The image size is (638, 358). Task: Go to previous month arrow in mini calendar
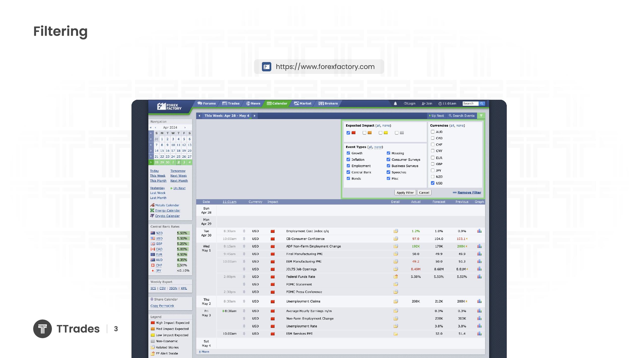point(155,128)
